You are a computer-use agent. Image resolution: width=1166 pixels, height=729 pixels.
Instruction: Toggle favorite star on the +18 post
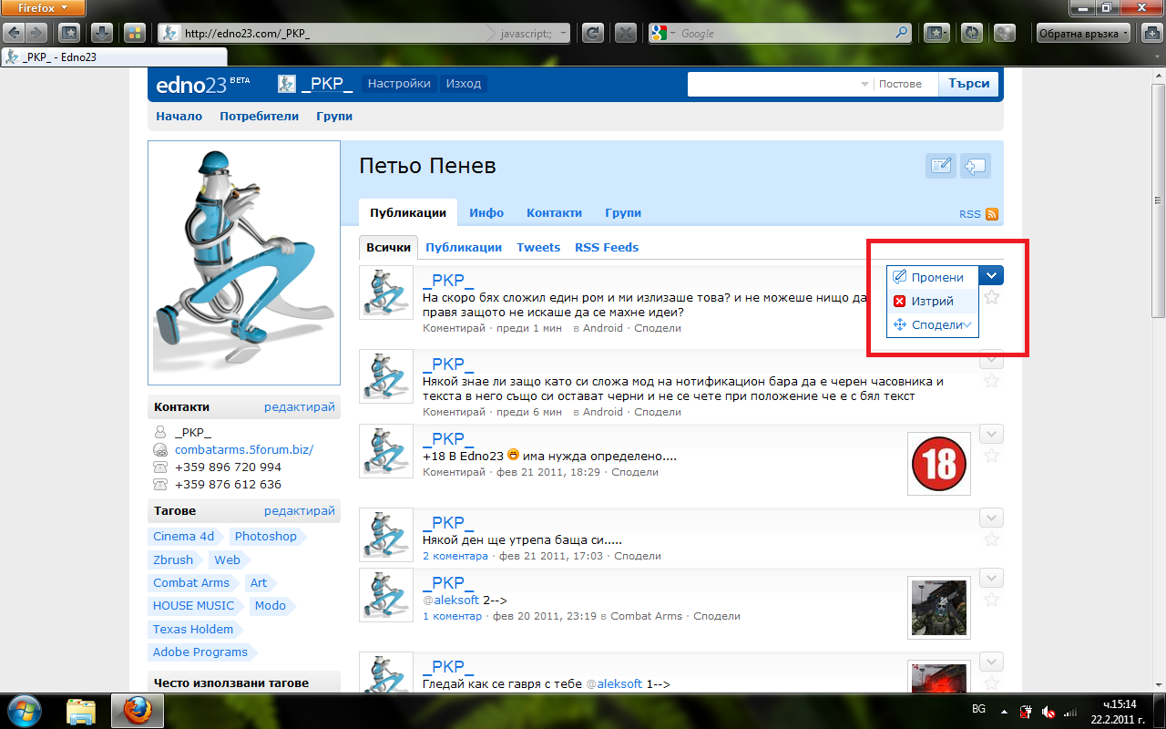992,456
